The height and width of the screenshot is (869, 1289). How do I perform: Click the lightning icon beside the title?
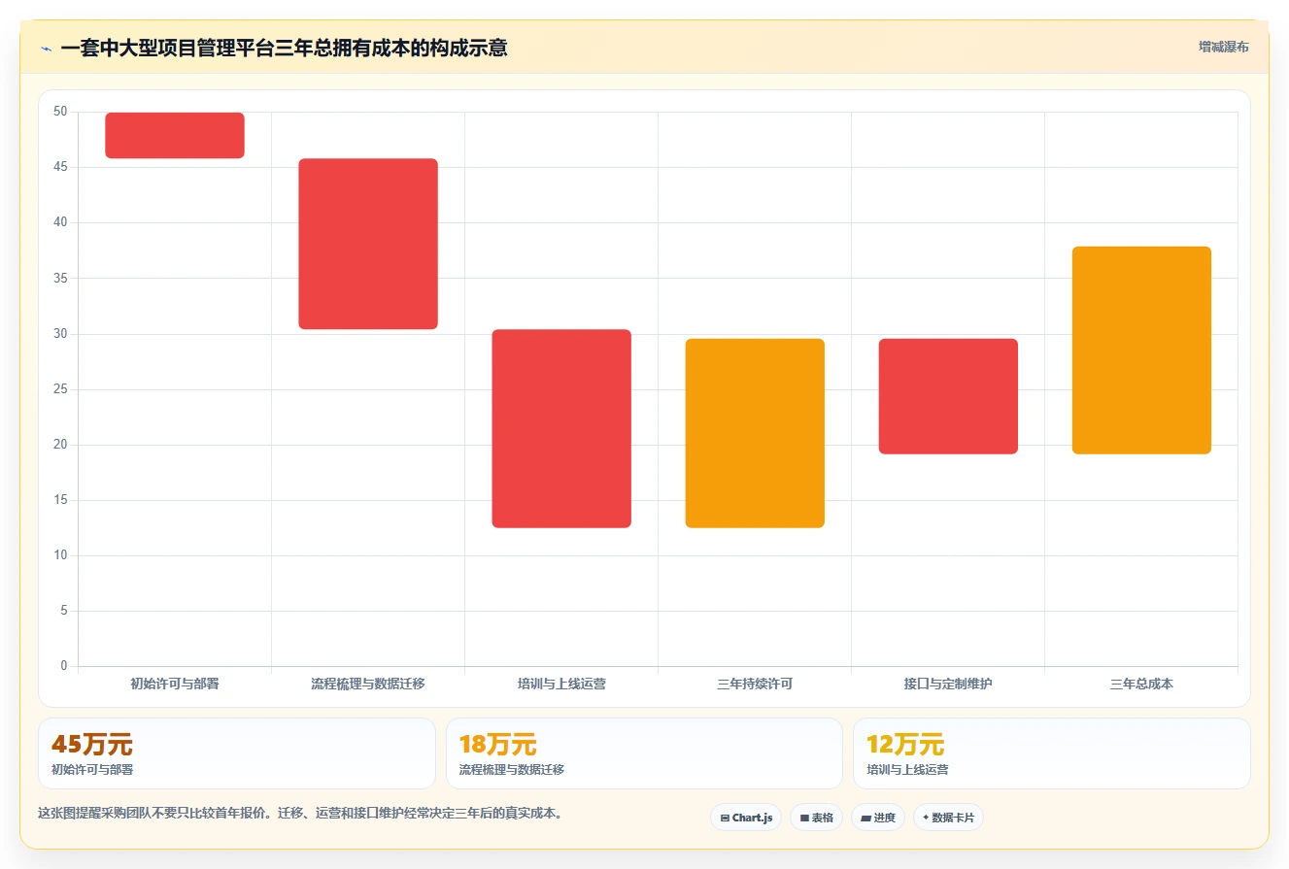(x=46, y=48)
